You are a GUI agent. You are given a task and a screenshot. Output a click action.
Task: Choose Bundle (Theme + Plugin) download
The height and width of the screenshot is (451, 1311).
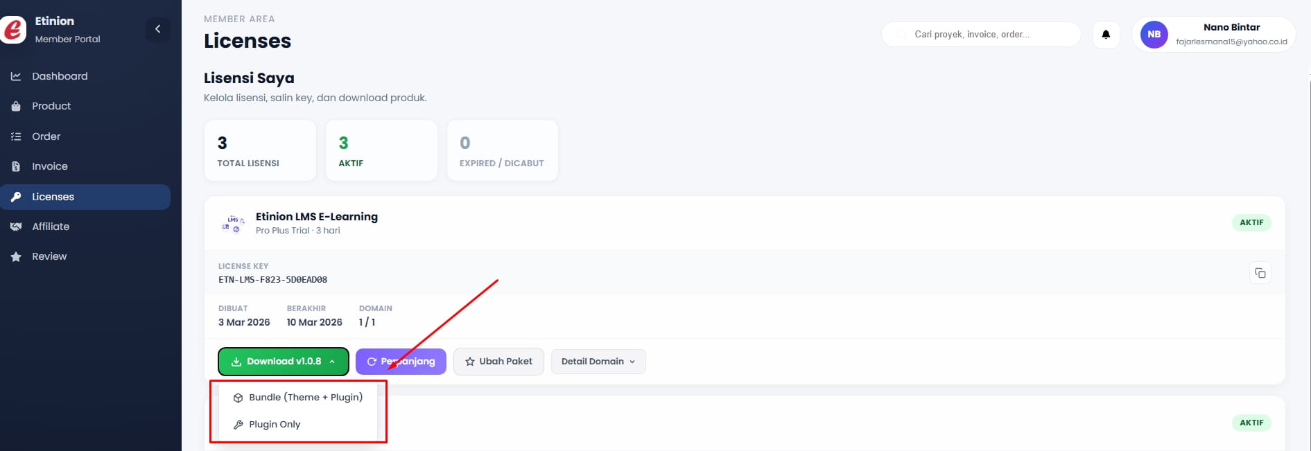point(305,398)
